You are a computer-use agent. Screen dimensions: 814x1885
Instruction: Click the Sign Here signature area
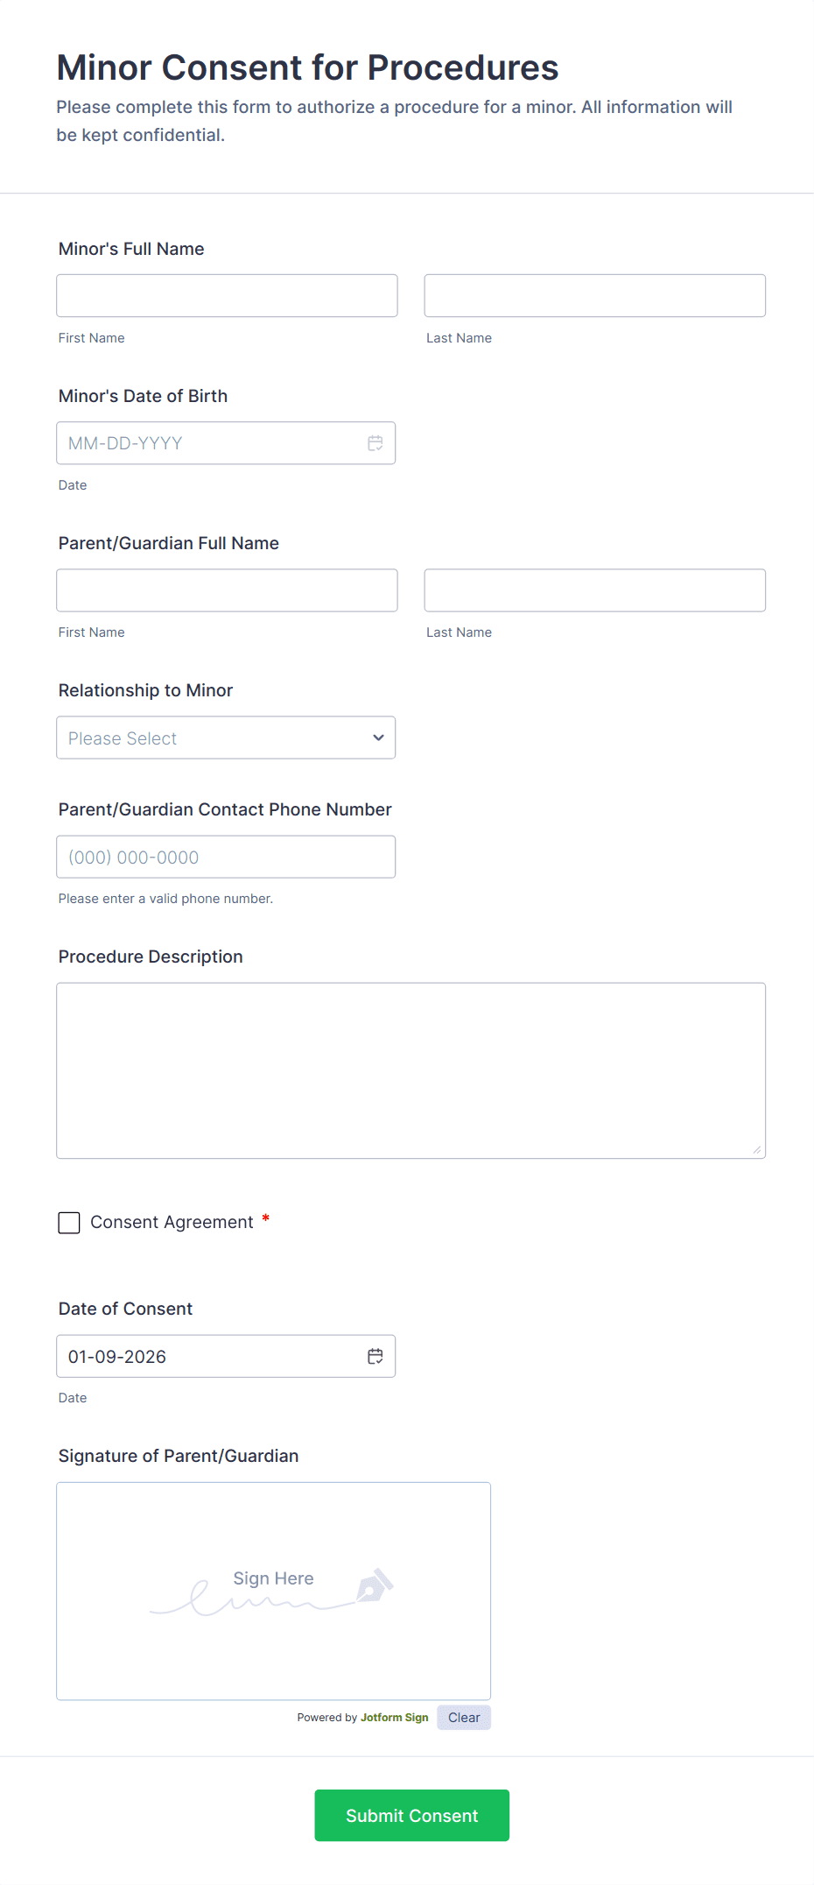point(273,1591)
